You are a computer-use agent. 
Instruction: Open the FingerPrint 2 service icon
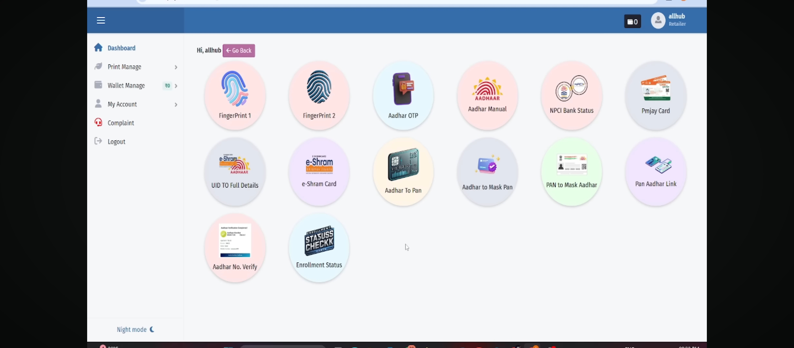click(x=319, y=95)
